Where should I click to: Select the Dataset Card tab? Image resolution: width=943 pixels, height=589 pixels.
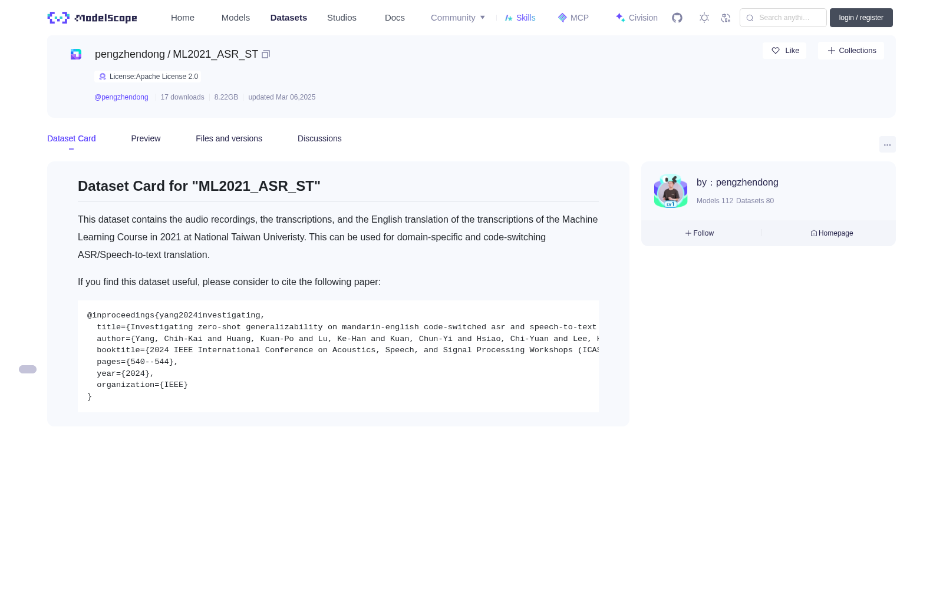pyautogui.click(x=71, y=138)
